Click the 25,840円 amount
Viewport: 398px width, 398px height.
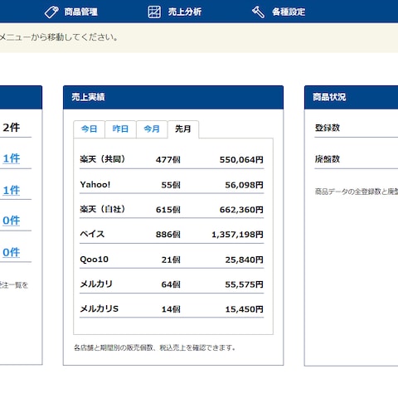click(x=244, y=260)
